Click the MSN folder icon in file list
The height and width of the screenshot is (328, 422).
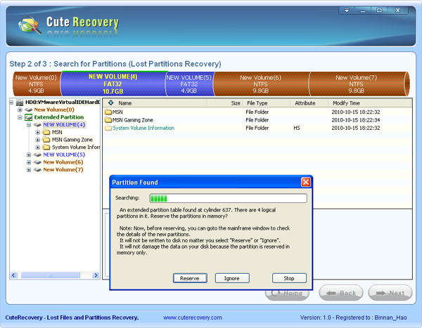[108, 112]
